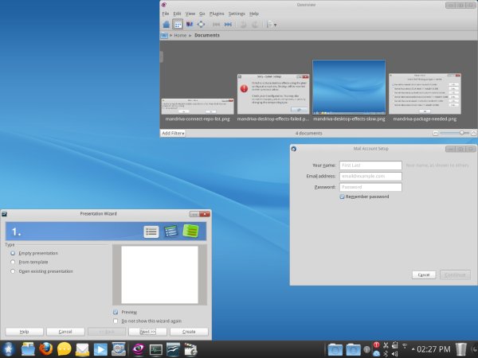The image size is (478, 358).
Task: Click the Home icon in Gwenview toolbar
Action: point(167,24)
